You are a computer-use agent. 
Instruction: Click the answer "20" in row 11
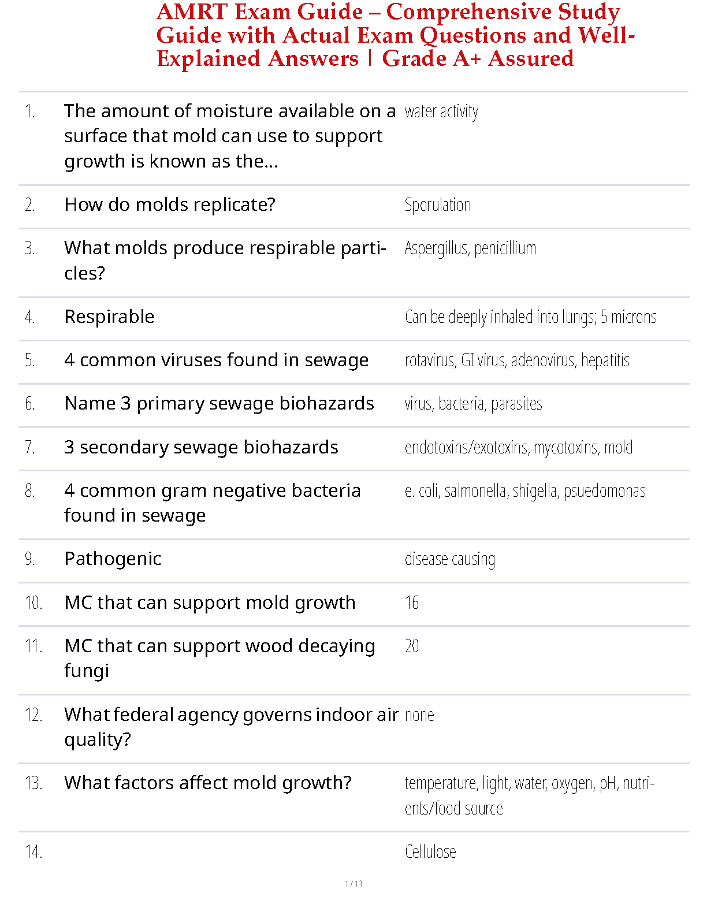[x=412, y=646]
